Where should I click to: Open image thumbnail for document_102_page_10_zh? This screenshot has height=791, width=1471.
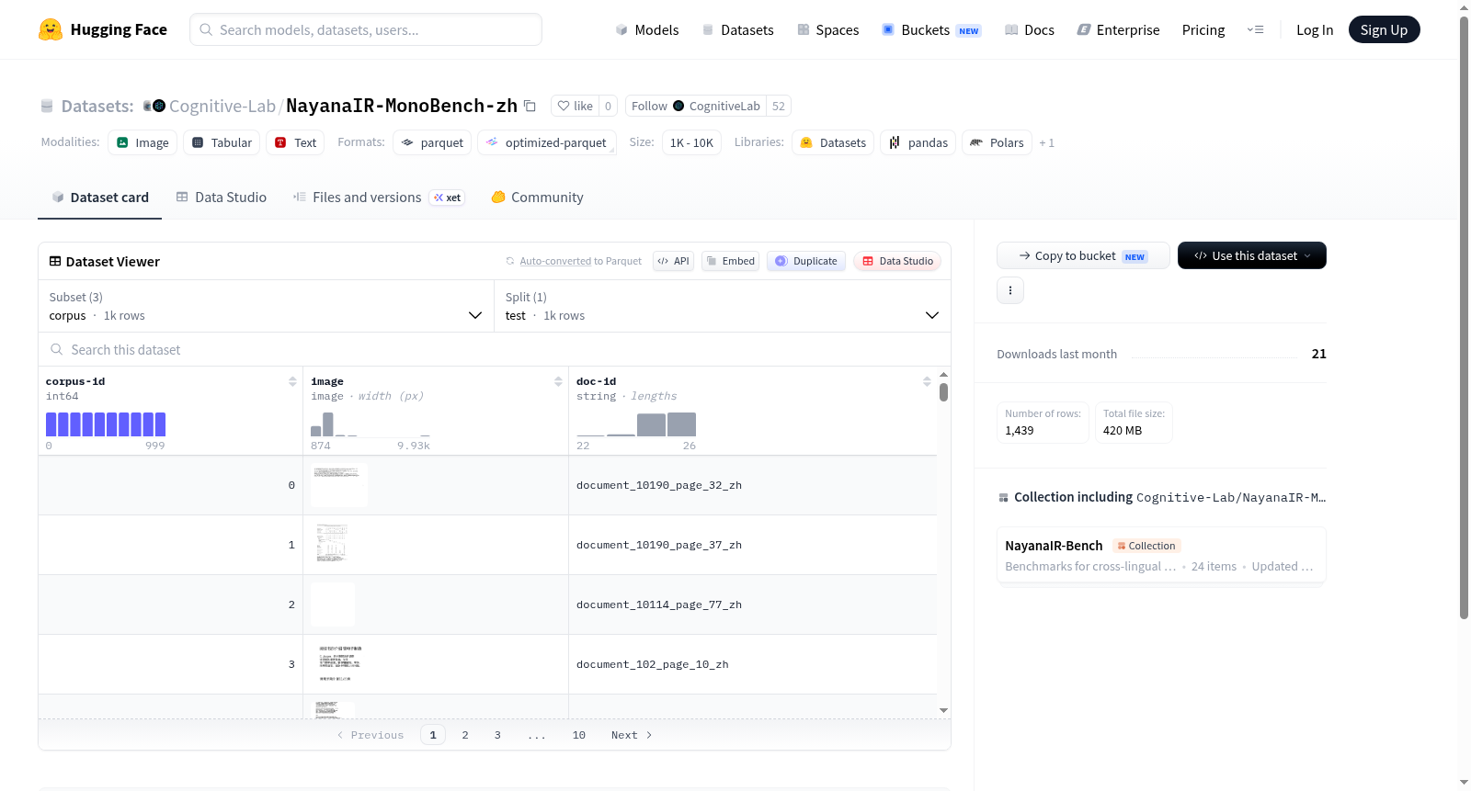340,663
